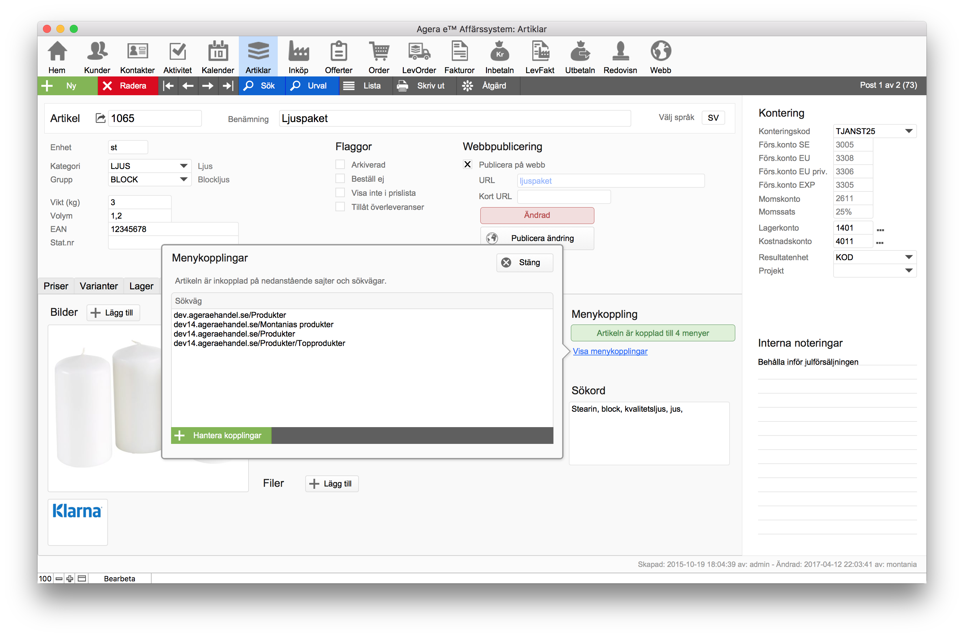The width and height of the screenshot is (964, 637).
Task: Jump to the last record
Action: [228, 86]
